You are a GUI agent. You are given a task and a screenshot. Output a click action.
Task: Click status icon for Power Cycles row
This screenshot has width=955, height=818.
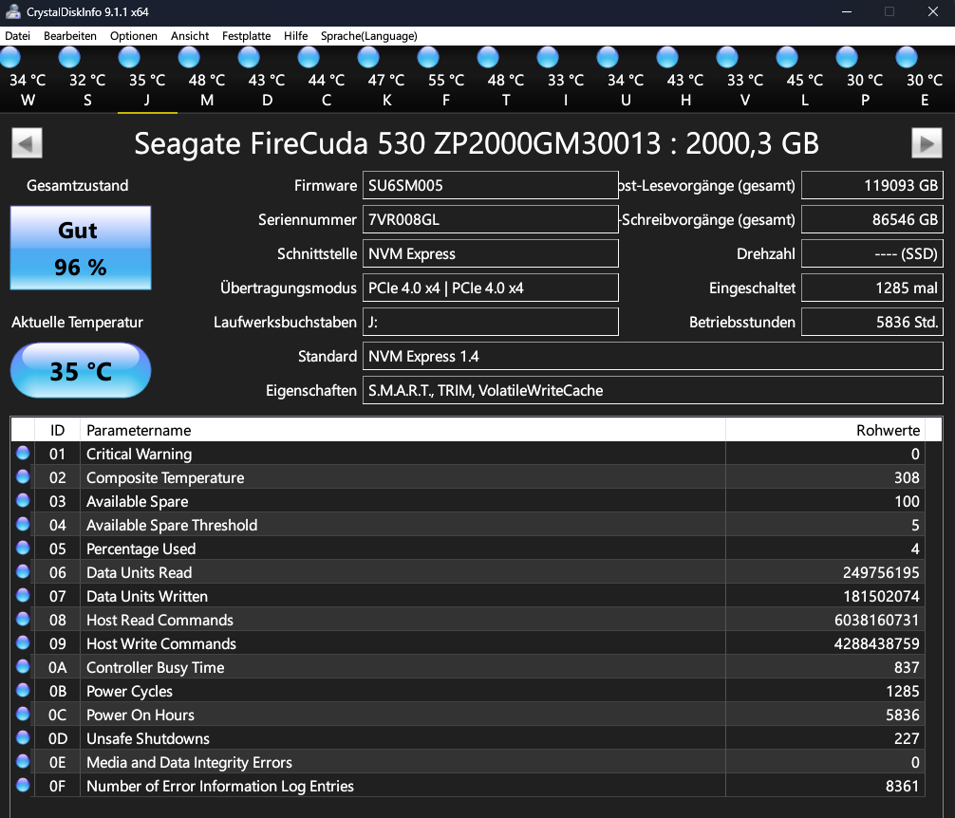[x=23, y=690]
